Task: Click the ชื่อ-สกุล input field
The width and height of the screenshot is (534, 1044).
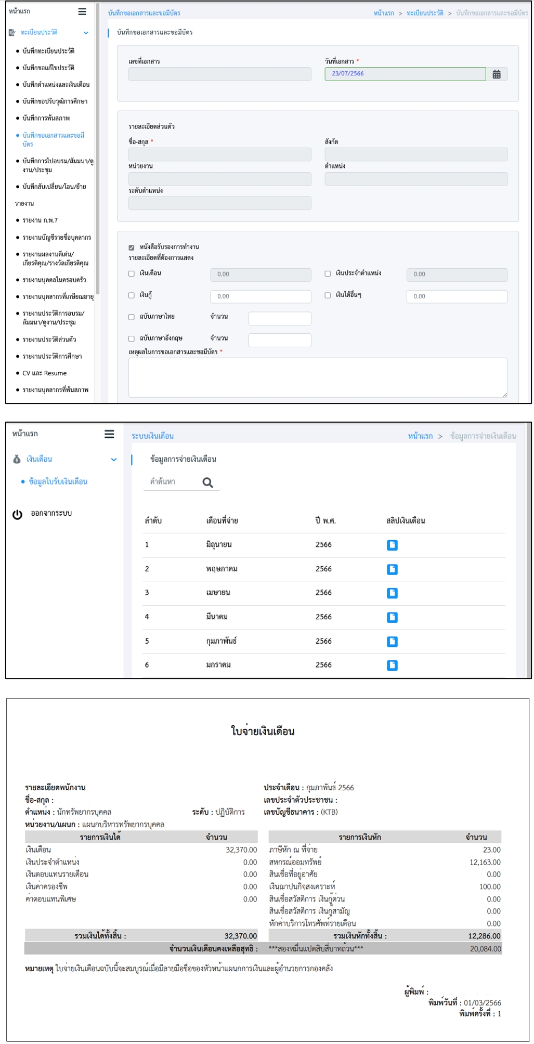Action: [x=219, y=154]
